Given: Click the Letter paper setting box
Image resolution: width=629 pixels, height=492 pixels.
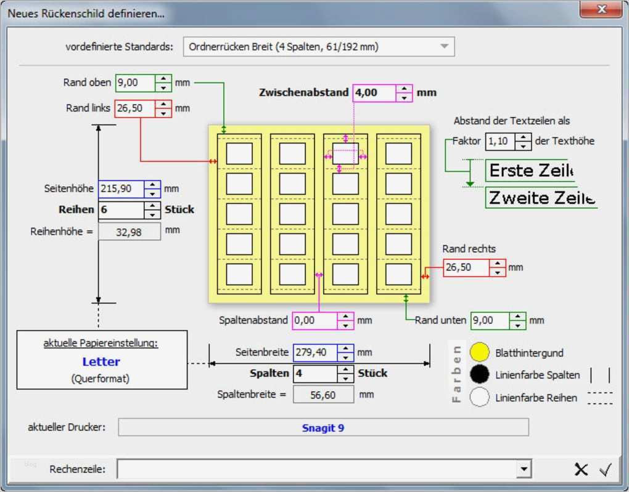Looking at the screenshot, I should pos(102,360).
